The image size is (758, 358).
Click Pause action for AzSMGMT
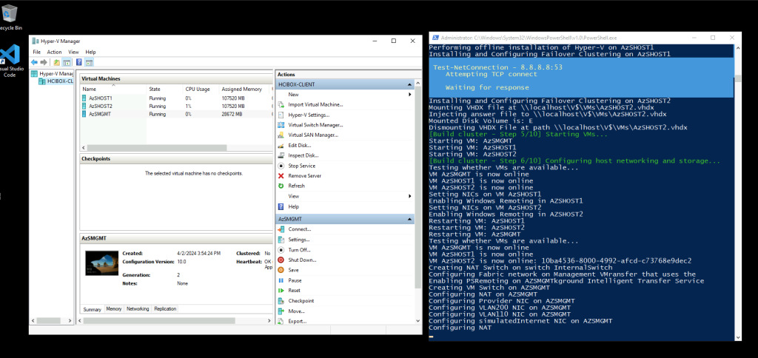295,280
